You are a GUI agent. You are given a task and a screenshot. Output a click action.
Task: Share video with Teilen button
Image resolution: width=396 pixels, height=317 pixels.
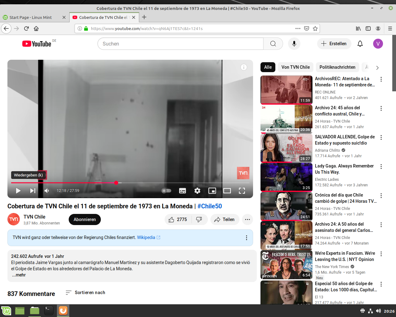(x=225, y=219)
